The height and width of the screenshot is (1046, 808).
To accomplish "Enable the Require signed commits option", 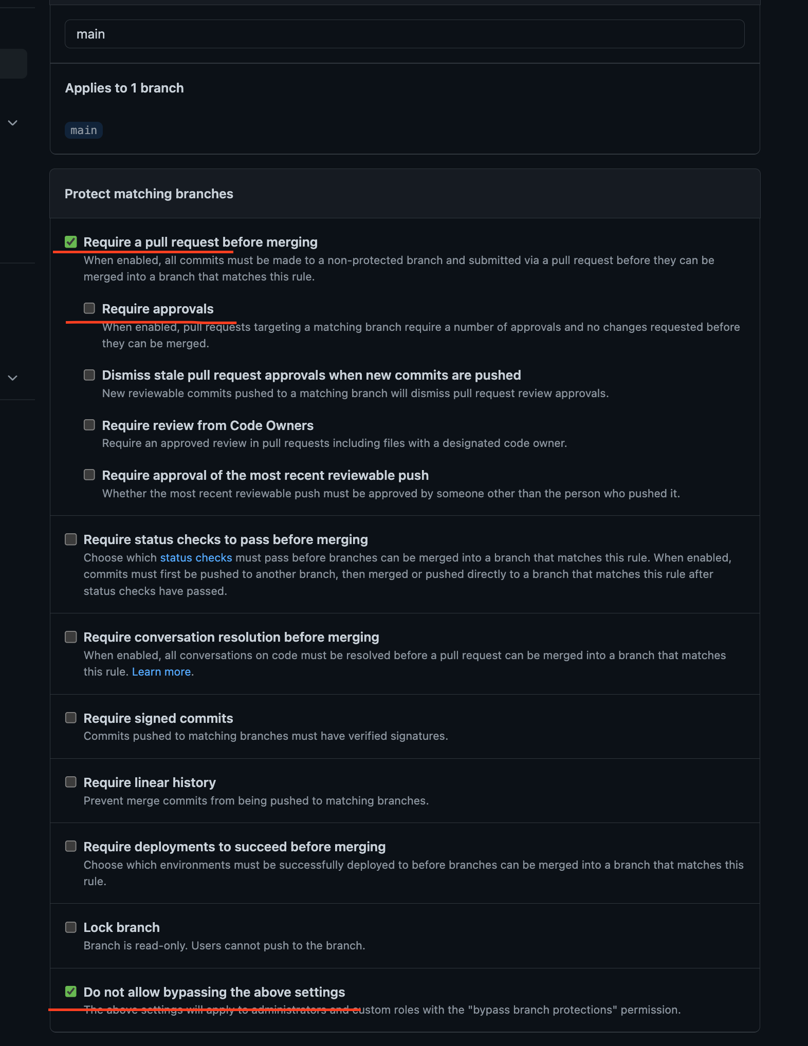I will pos(71,718).
